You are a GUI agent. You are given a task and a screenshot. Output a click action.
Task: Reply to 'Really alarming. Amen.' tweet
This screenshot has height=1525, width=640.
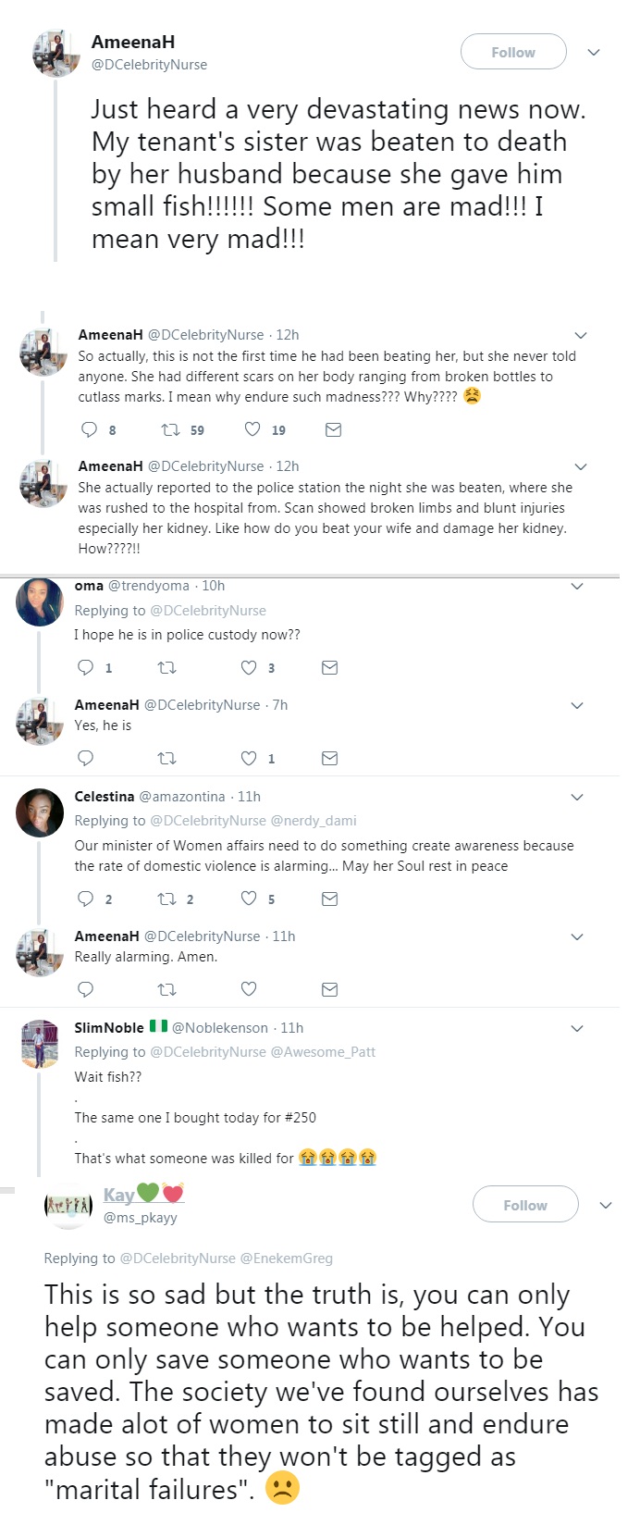click(86, 989)
